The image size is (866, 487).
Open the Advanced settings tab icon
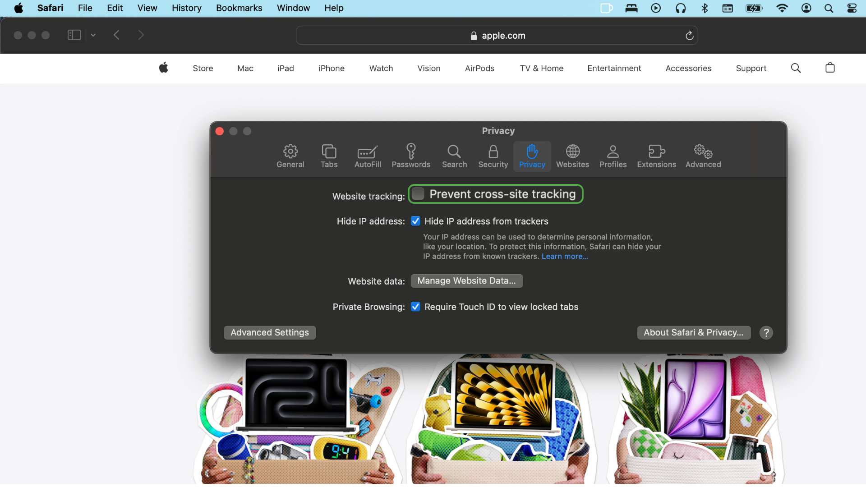coord(703,156)
